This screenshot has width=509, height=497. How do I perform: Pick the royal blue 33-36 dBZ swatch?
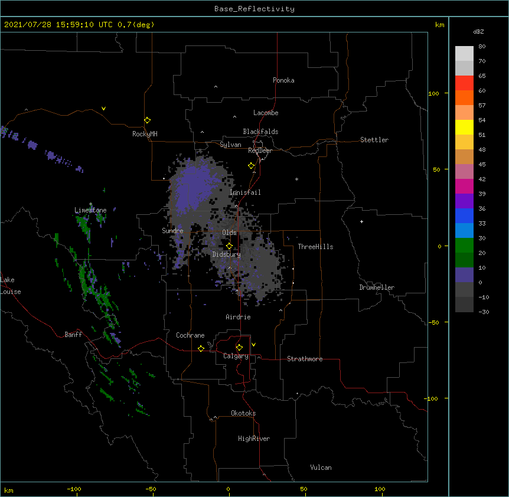[464, 215]
